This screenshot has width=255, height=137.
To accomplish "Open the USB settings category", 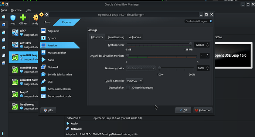I will point(60,82).
